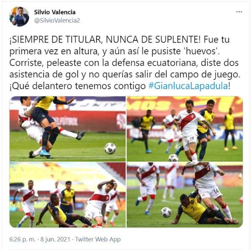Click the soccer ball in the top-left photo
This screenshot has width=252, height=250.
tap(110, 148)
